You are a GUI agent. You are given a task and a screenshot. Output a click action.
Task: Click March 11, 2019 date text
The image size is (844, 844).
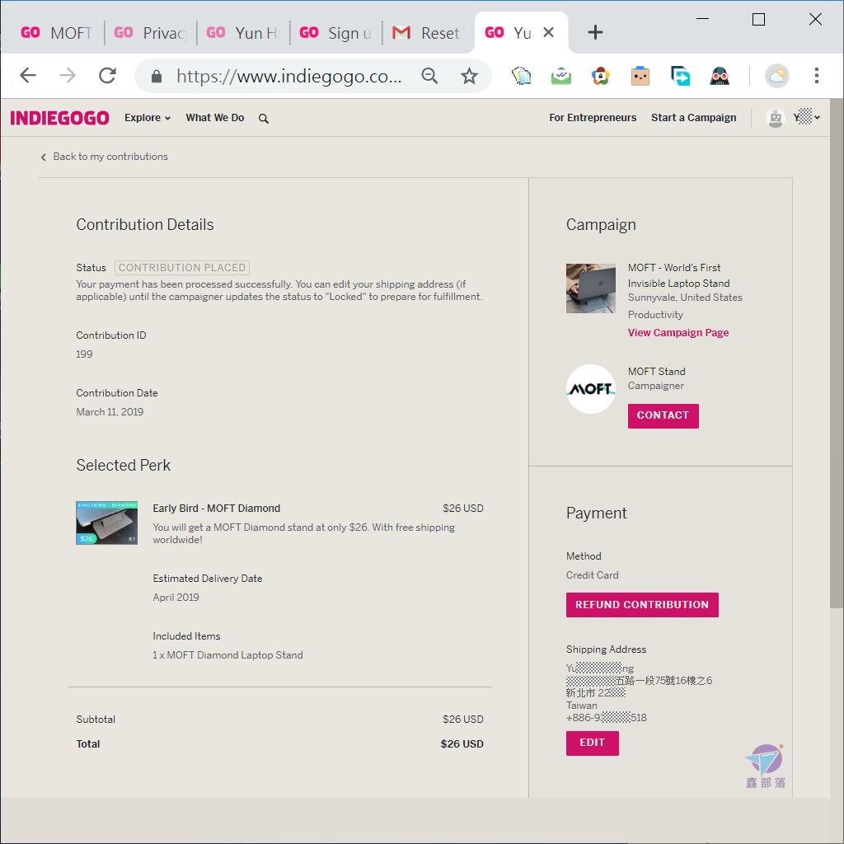[110, 412]
